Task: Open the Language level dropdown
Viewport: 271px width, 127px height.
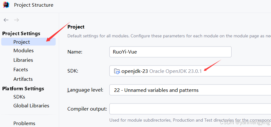Action: pyautogui.click(x=190, y=90)
